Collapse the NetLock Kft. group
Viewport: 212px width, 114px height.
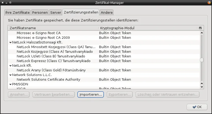click(10, 66)
